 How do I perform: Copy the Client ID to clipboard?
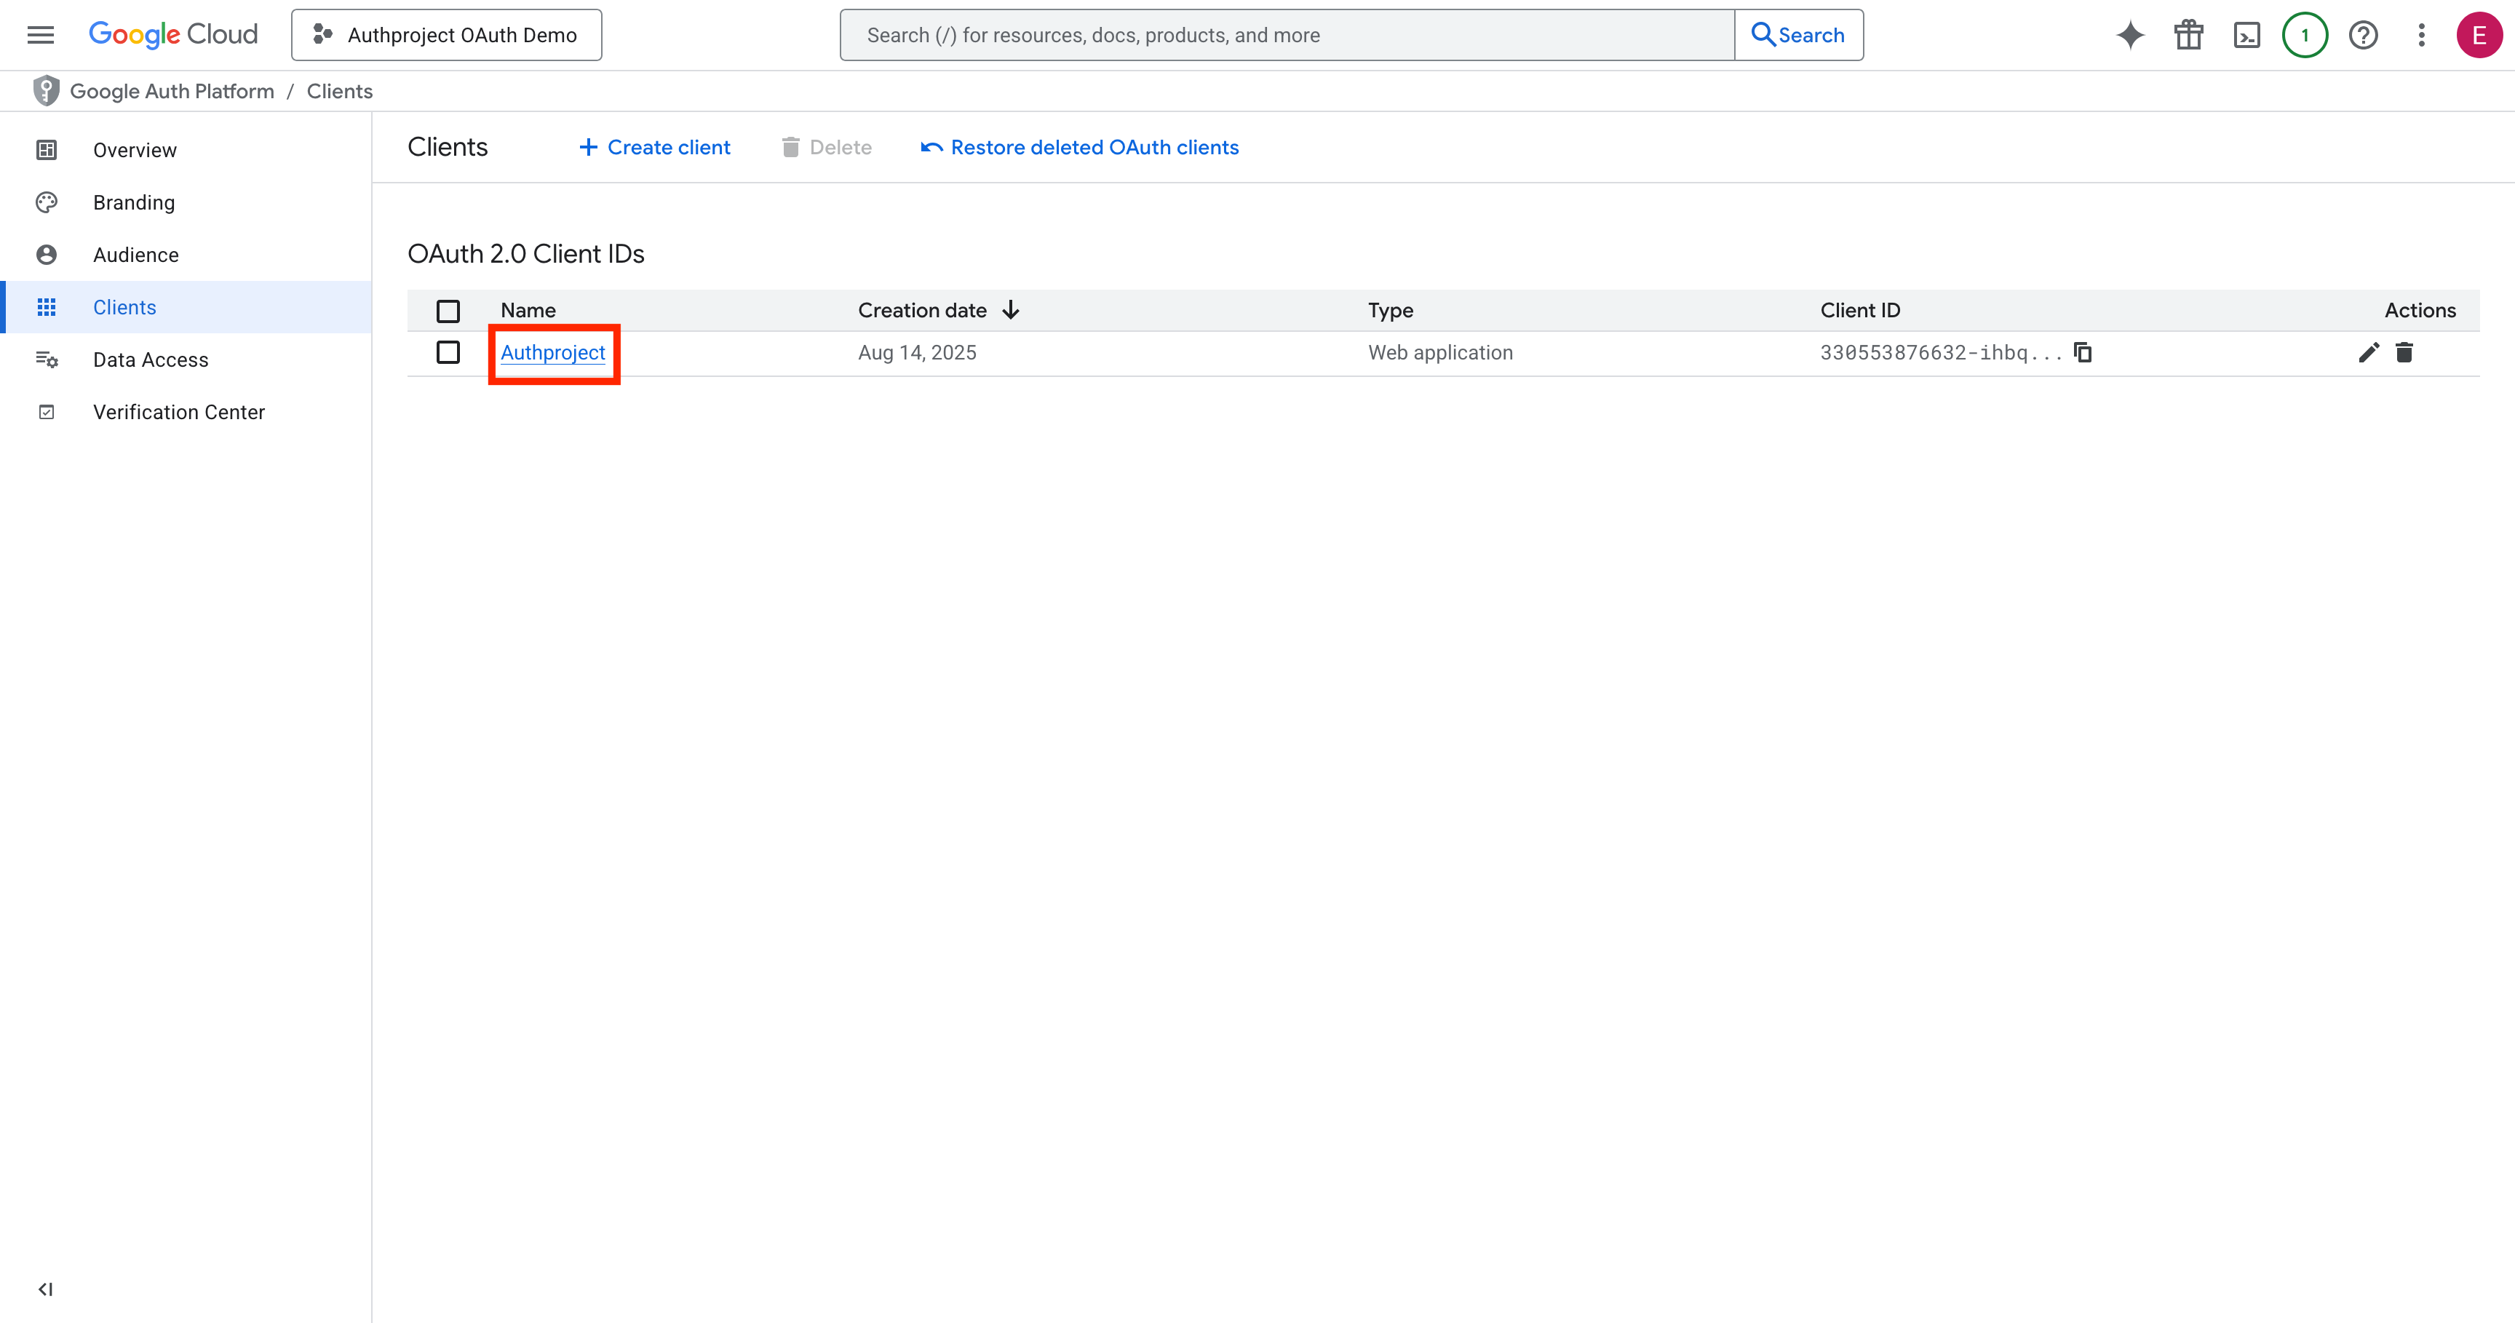click(2083, 351)
